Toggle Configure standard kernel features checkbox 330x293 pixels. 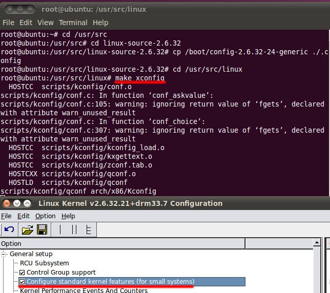pyautogui.click(x=22, y=282)
